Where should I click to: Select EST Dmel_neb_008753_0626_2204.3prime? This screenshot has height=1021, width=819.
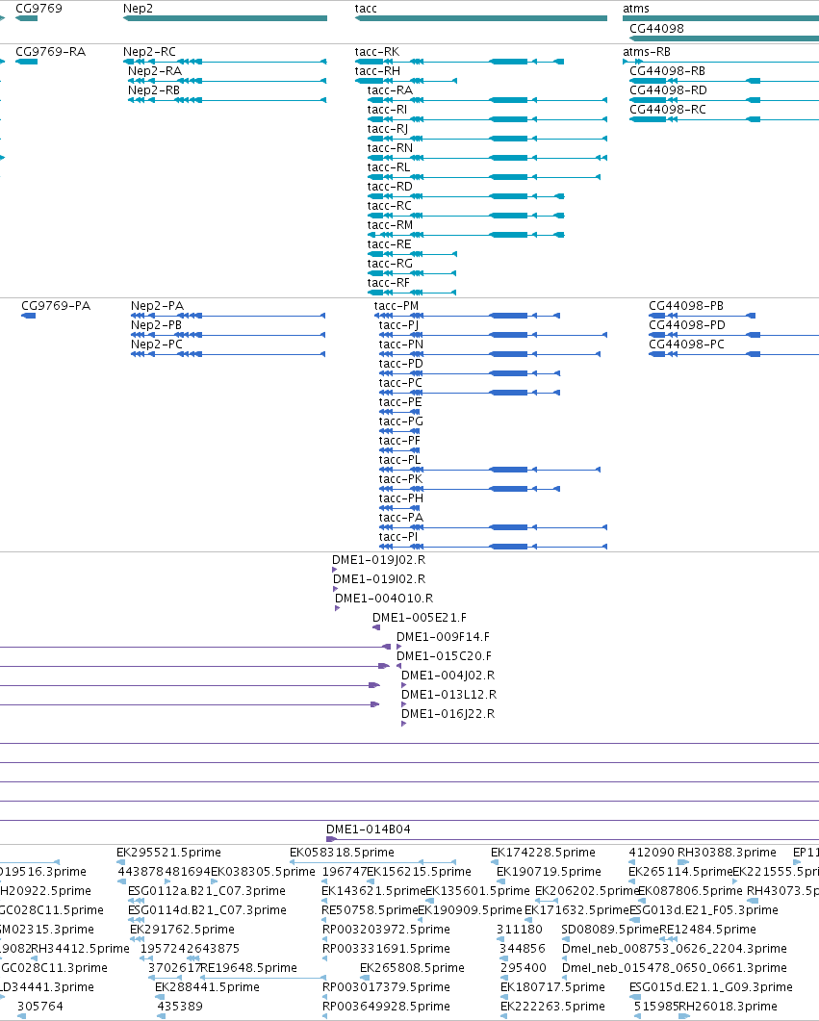coord(675,949)
